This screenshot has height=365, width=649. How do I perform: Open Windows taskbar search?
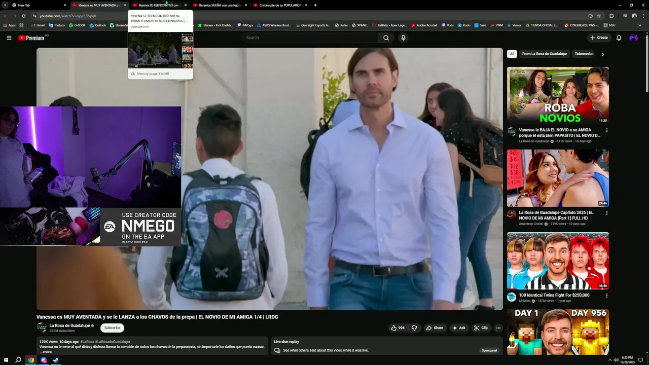[x=18, y=360]
